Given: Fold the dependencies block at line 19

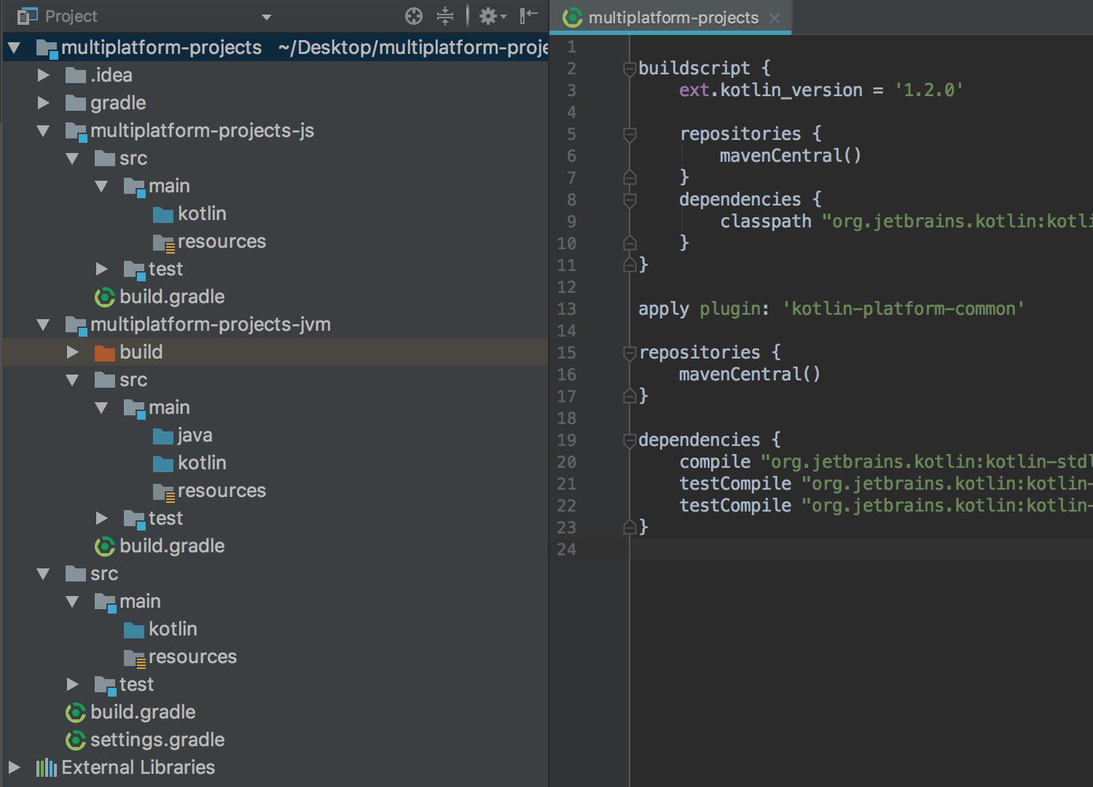Looking at the screenshot, I should pyautogui.click(x=630, y=440).
